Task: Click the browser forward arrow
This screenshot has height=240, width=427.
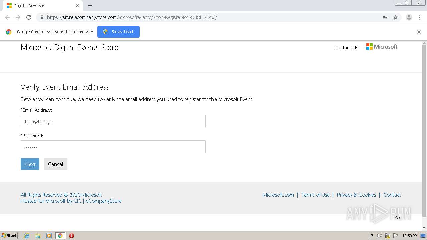Action: 18,17
